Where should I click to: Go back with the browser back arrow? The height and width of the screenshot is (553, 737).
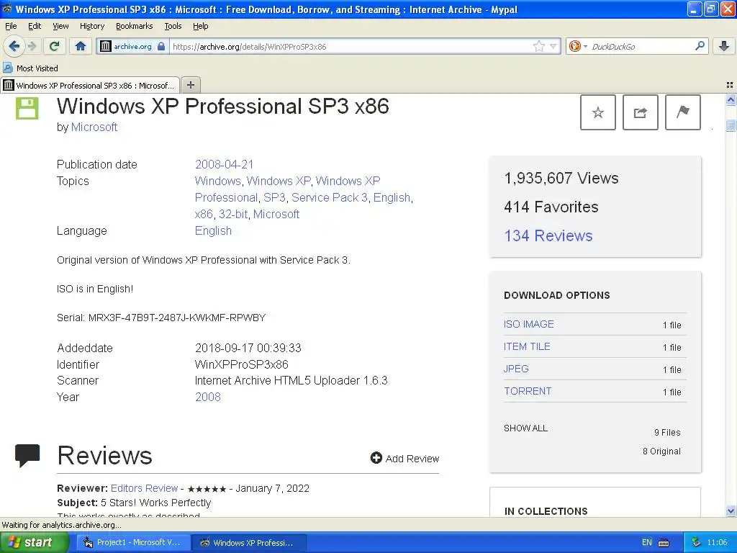coord(14,46)
